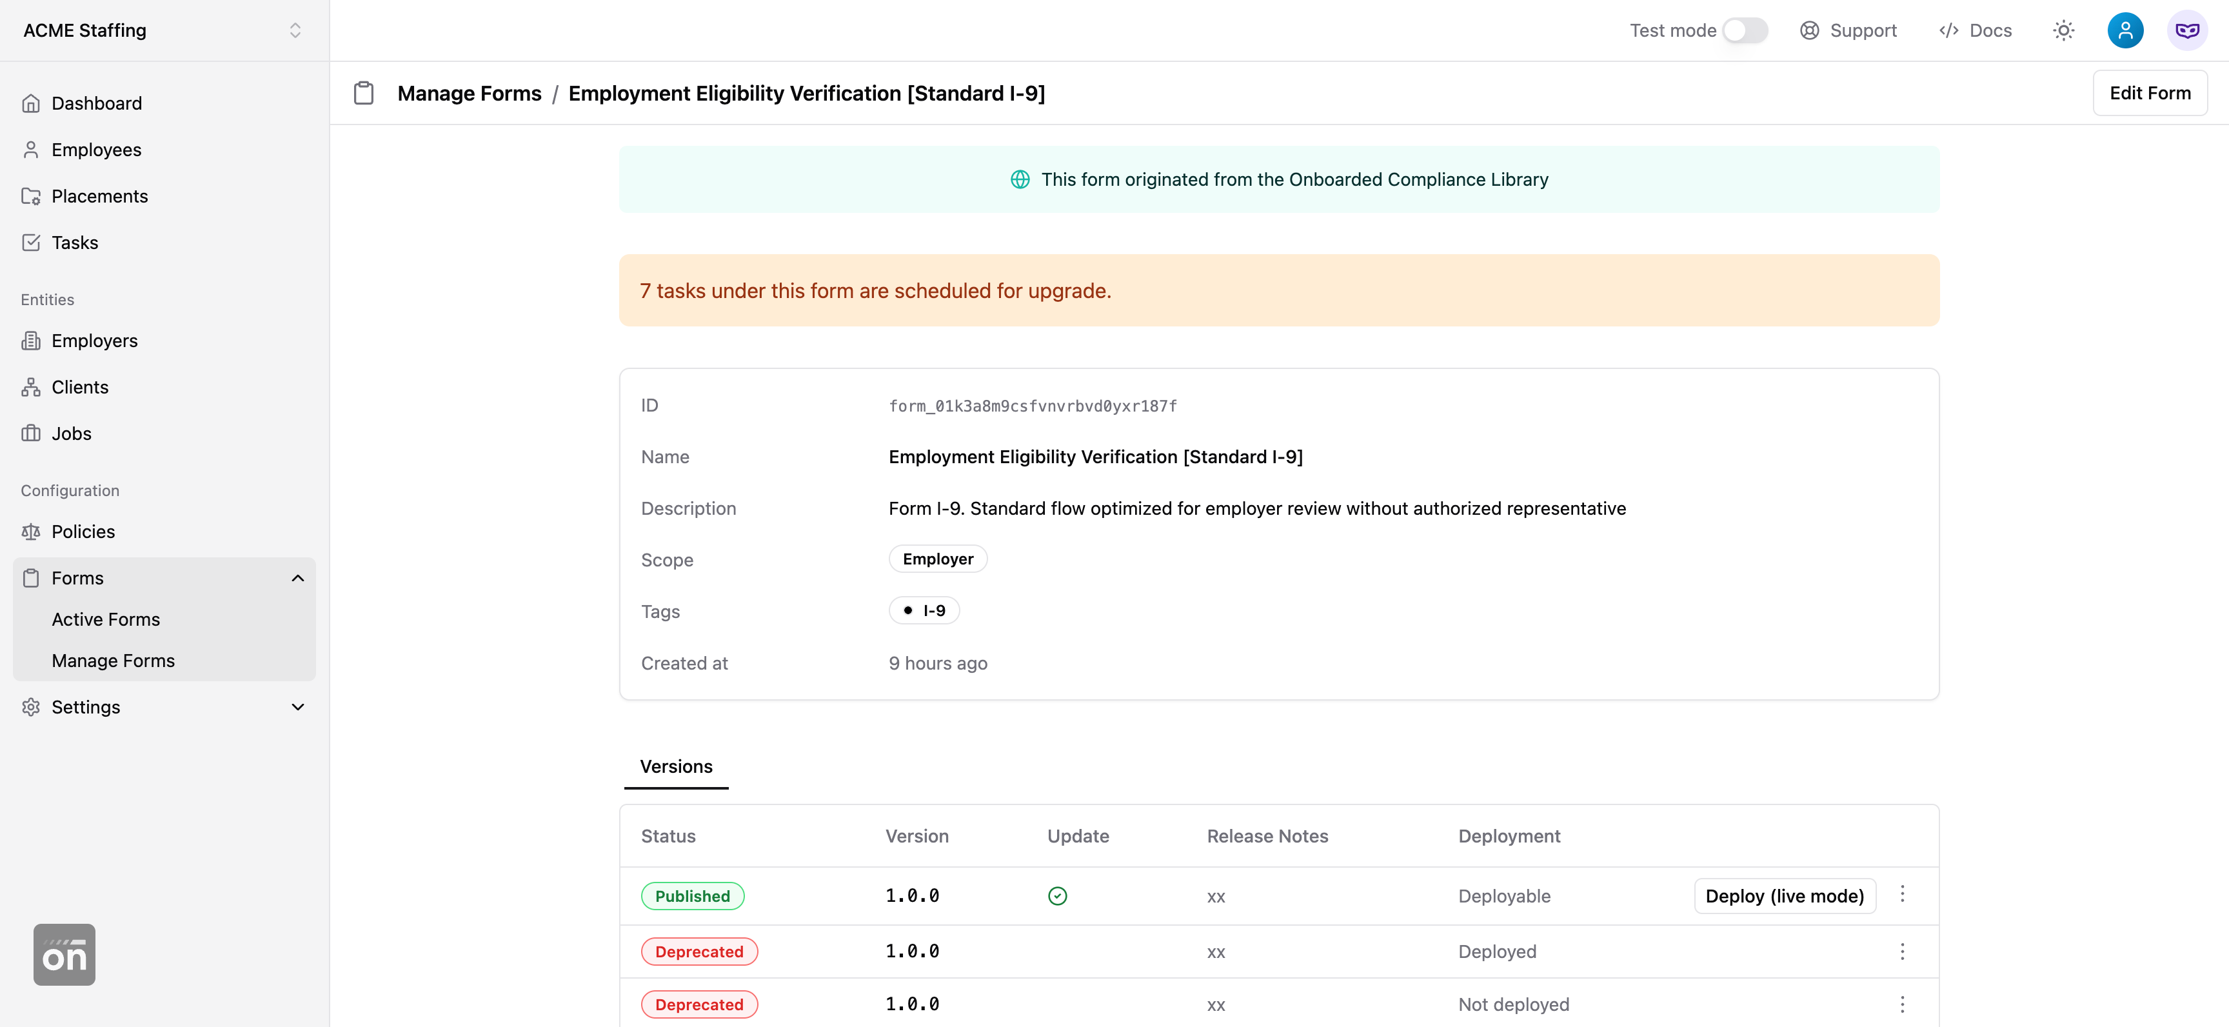The height and width of the screenshot is (1027, 2229).
Task: Click the green update checkmark icon
Action: [x=1056, y=895]
